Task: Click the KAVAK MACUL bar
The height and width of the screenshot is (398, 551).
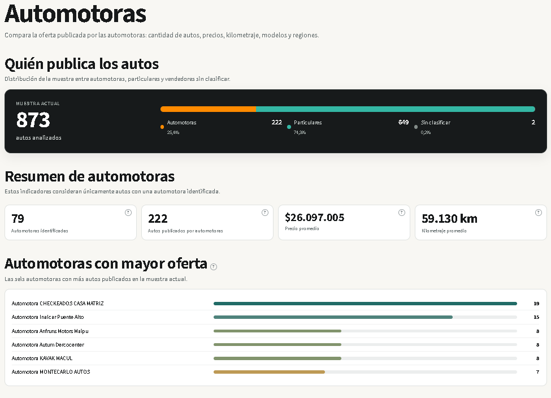Action: pyautogui.click(x=277, y=358)
